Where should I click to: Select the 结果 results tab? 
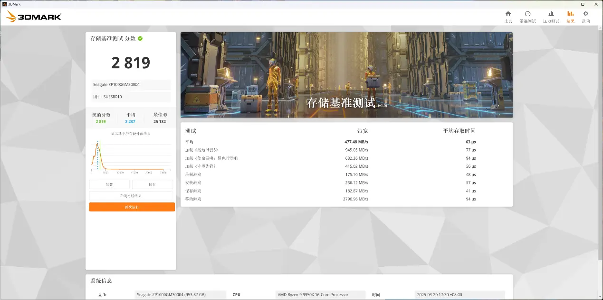571,17
